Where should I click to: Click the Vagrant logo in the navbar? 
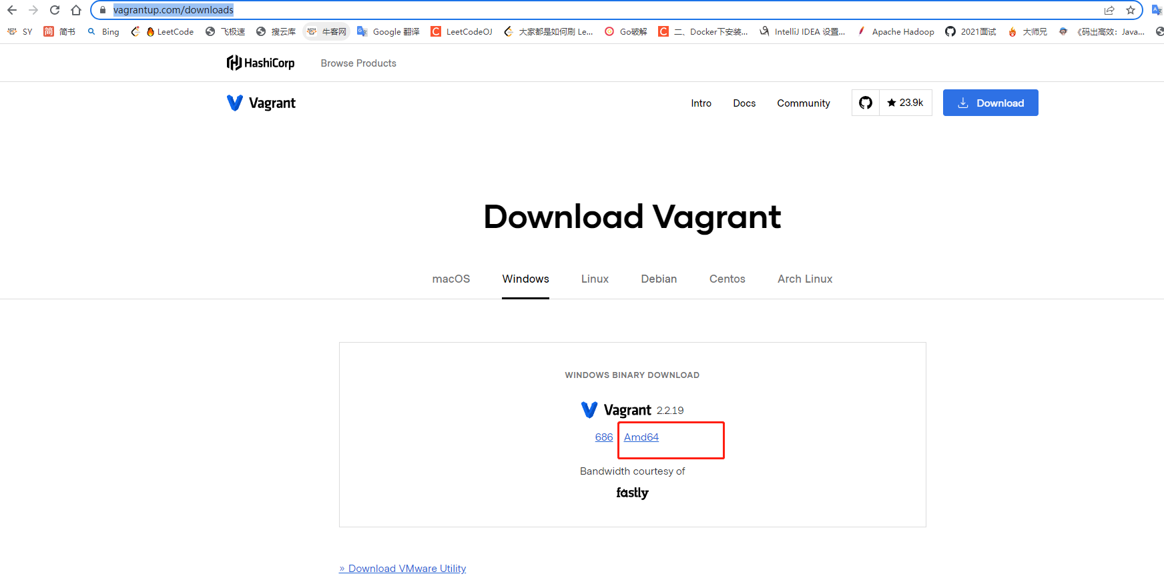tap(261, 103)
